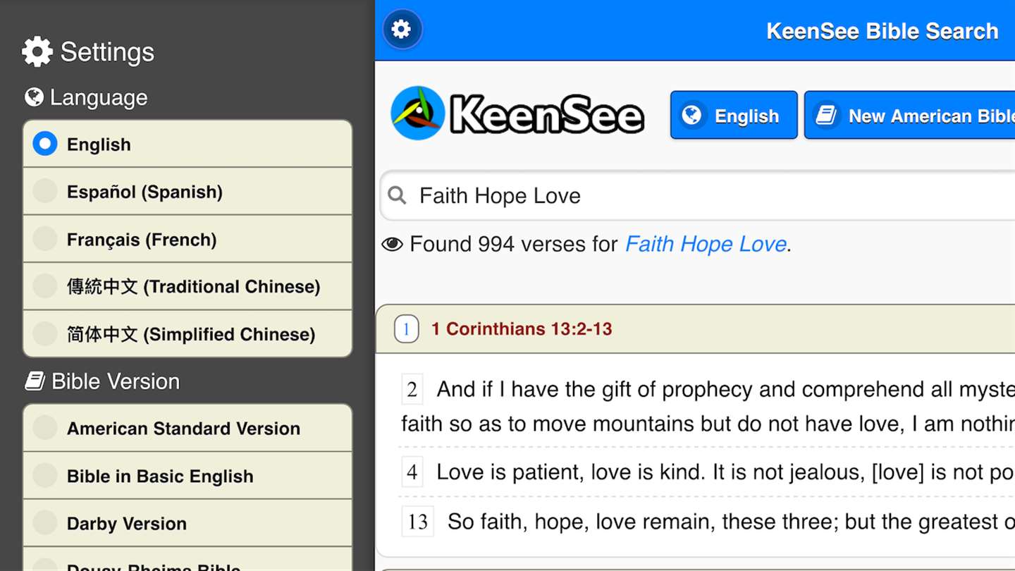Open the English language dropdown button
The width and height of the screenshot is (1015, 571).
point(733,115)
